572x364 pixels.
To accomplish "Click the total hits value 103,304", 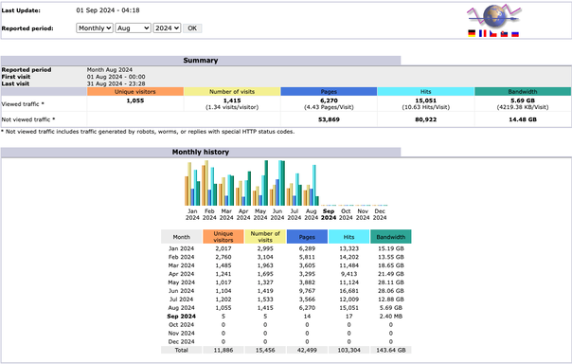I will pos(349,350).
